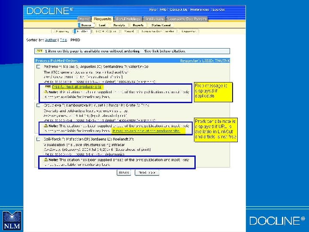
Task: Click the Requestor's LIBID: TNUTNK label
Action: pyautogui.click(x=205, y=61)
